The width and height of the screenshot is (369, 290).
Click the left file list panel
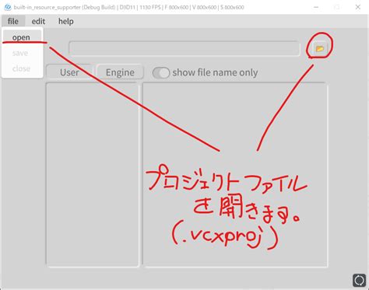tap(93, 174)
